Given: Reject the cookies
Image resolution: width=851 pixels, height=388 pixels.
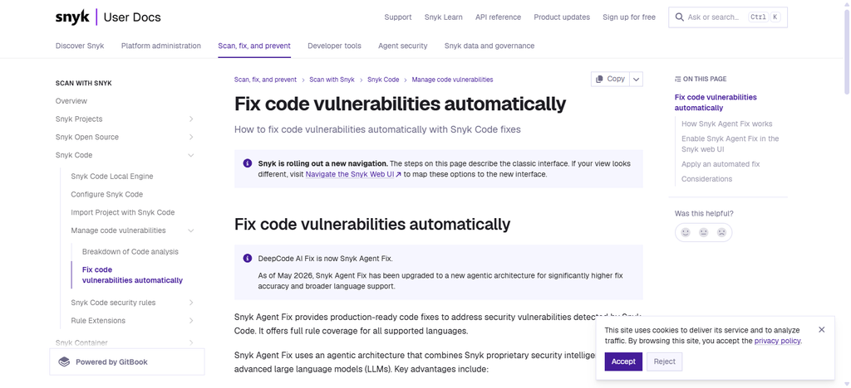Looking at the screenshot, I should (664, 361).
